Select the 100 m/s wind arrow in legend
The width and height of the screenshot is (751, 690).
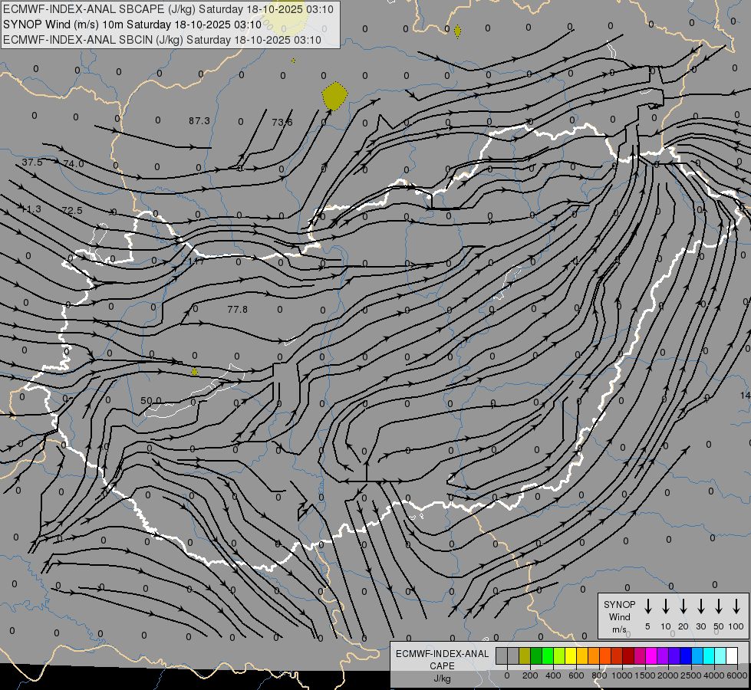[x=736, y=606]
